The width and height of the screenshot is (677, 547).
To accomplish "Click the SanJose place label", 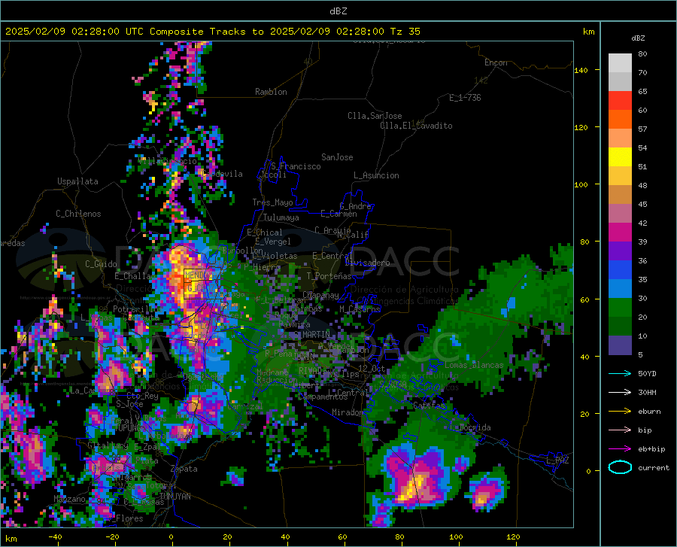I will pyautogui.click(x=337, y=157).
